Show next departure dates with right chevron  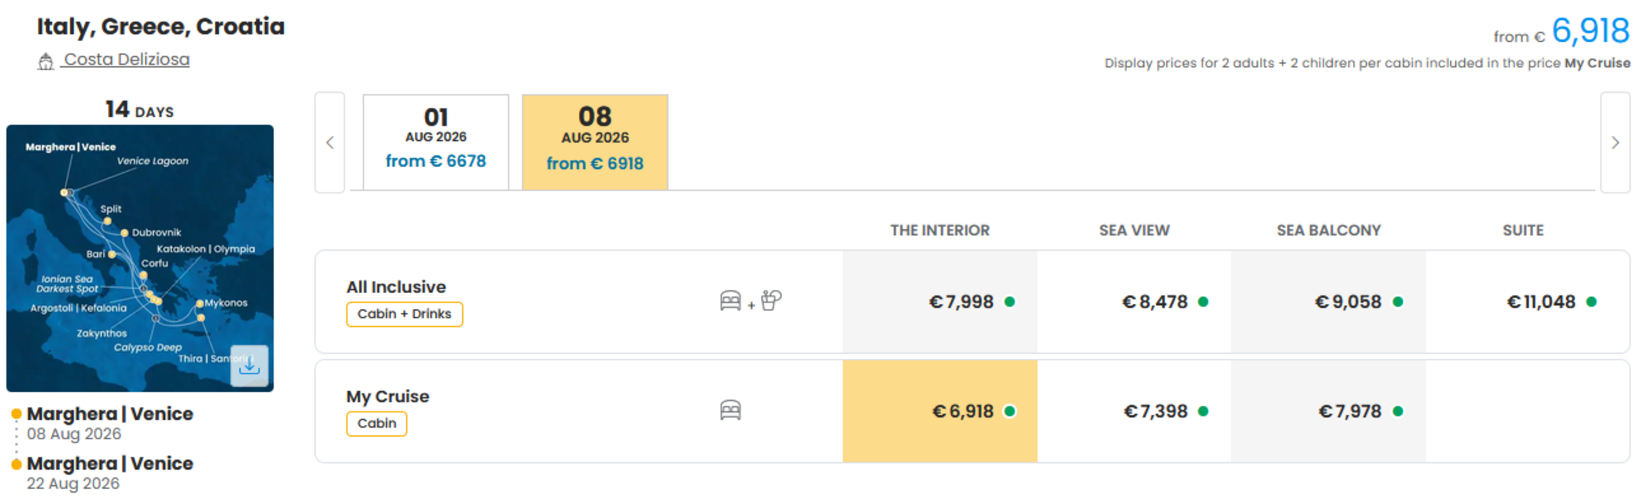click(x=1615, y=143)
